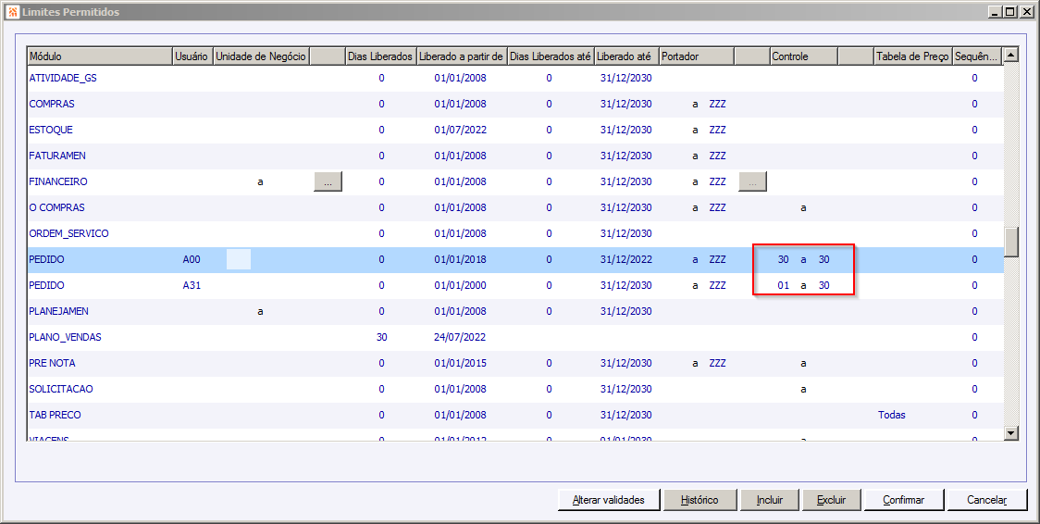Click the Limites Permitidos window icon
1040x524 pixels.
(x=13, y=11)
